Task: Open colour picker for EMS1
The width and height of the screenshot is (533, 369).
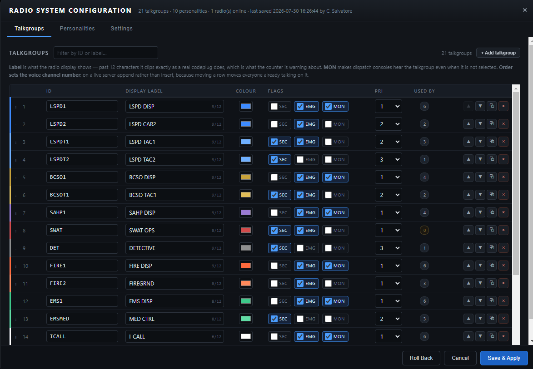Action: (246, 301)
